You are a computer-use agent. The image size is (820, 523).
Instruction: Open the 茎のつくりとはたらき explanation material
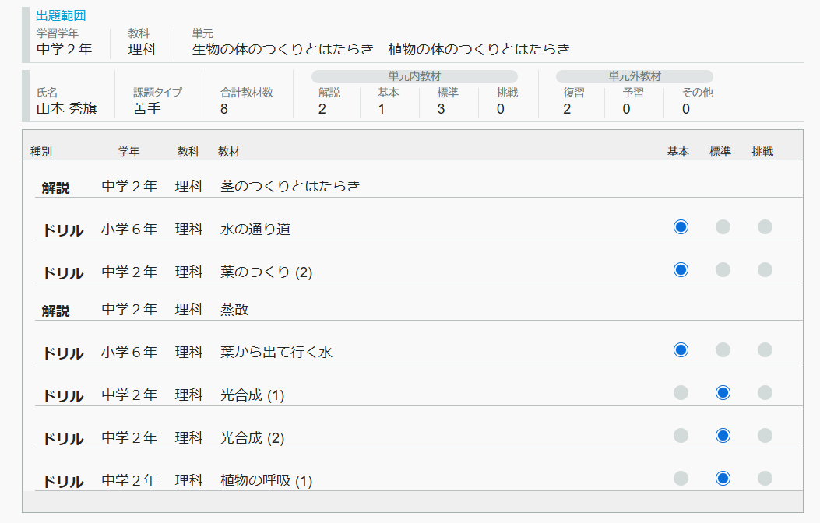coord(290,187)
